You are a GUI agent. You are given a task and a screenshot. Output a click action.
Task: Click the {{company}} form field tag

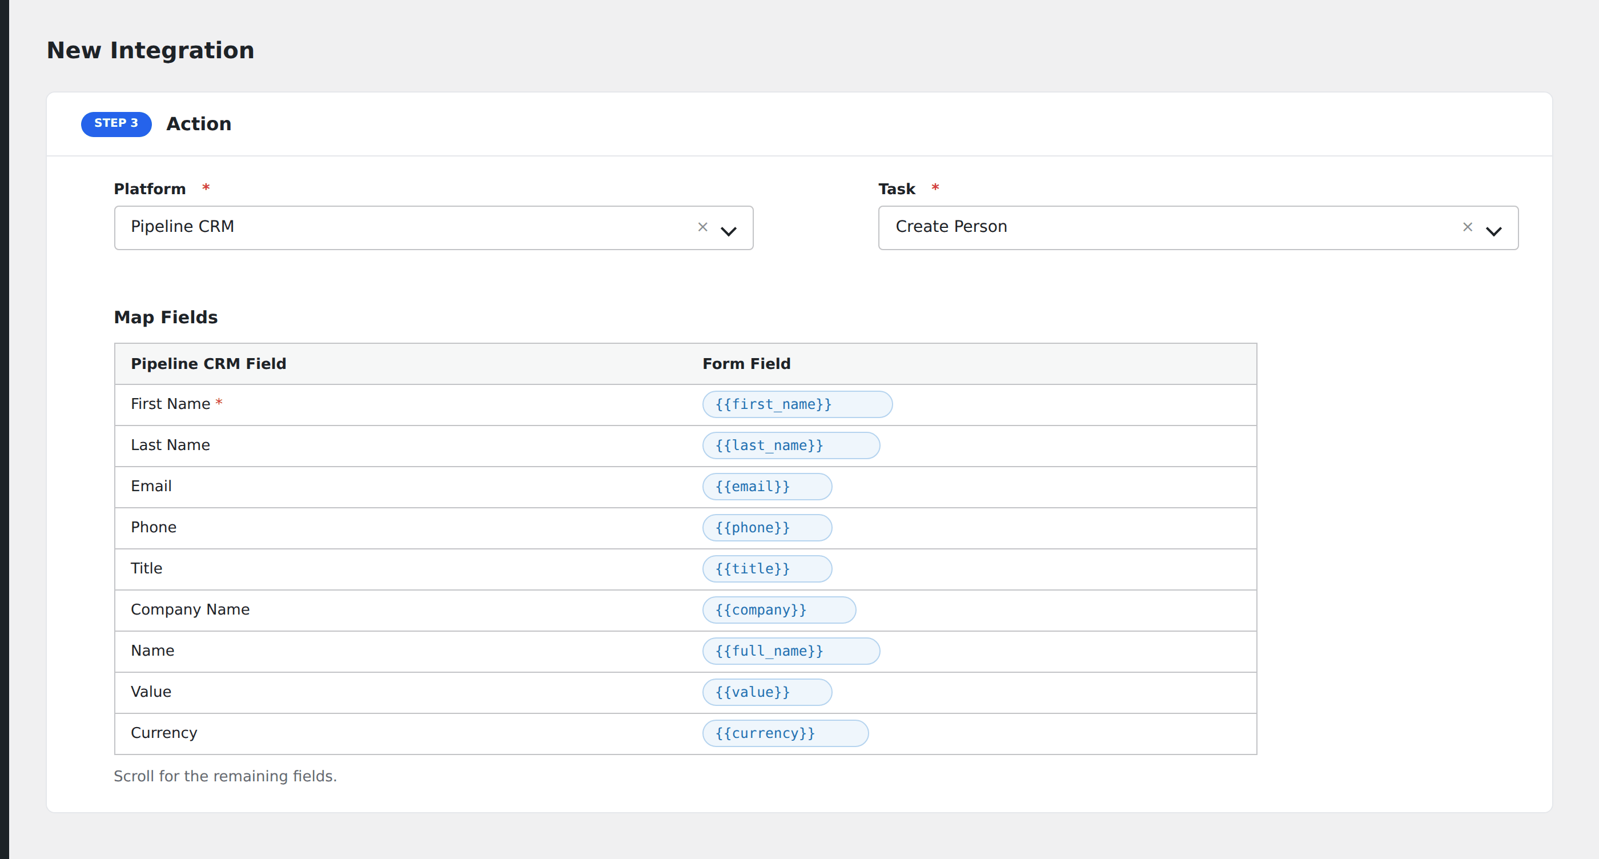pos(779,610)
